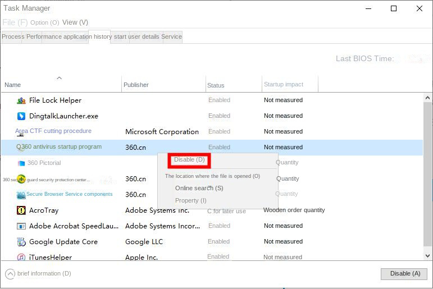Sort by the Name column header

click(x=12, y=85)
